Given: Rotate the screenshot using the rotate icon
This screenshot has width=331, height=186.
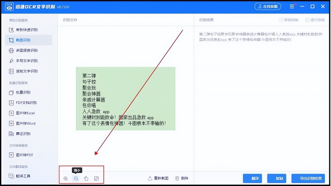Looking at the screenshot, I should (86, 178).
